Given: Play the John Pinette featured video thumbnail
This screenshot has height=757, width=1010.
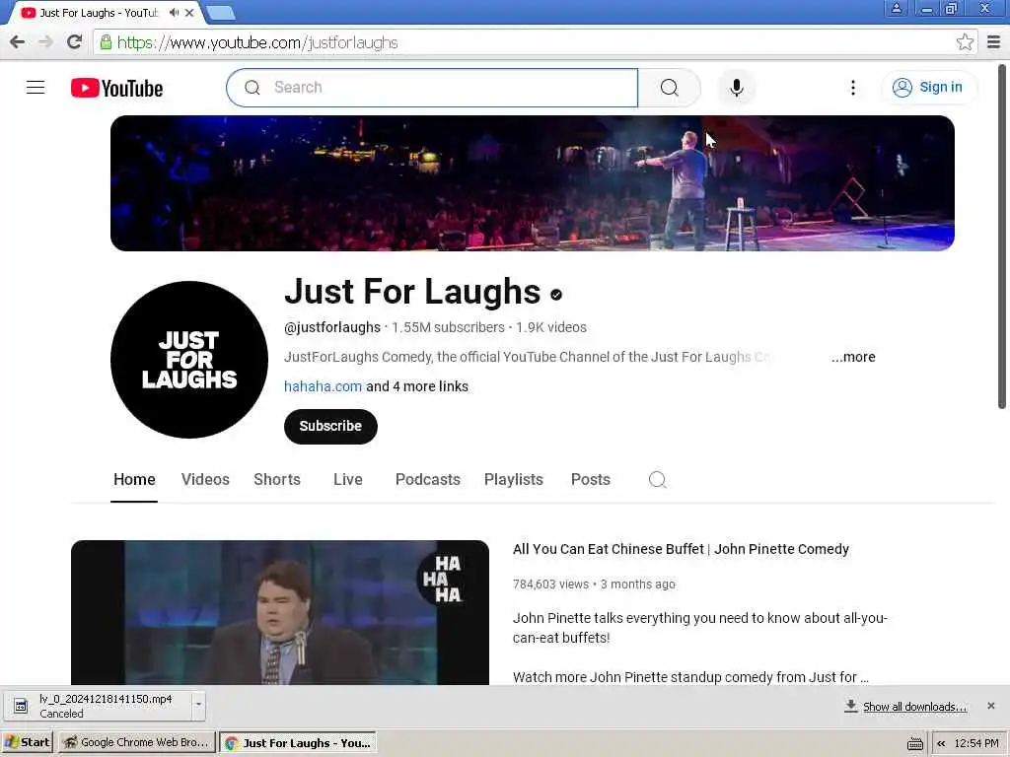Looking at the screenshot, I should pos(279,612).
